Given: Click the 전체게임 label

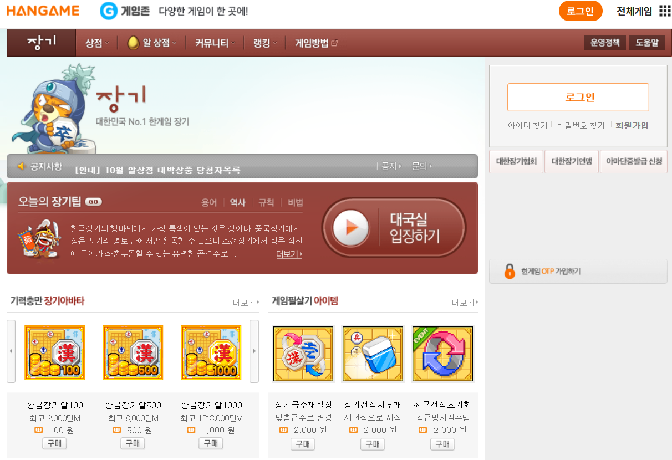Looking at the screenshot, I should click(x=634, y=11).
